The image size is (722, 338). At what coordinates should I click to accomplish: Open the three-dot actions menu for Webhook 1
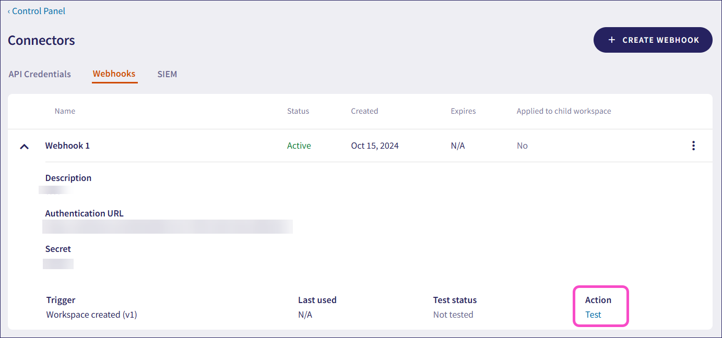coord(693,146)
